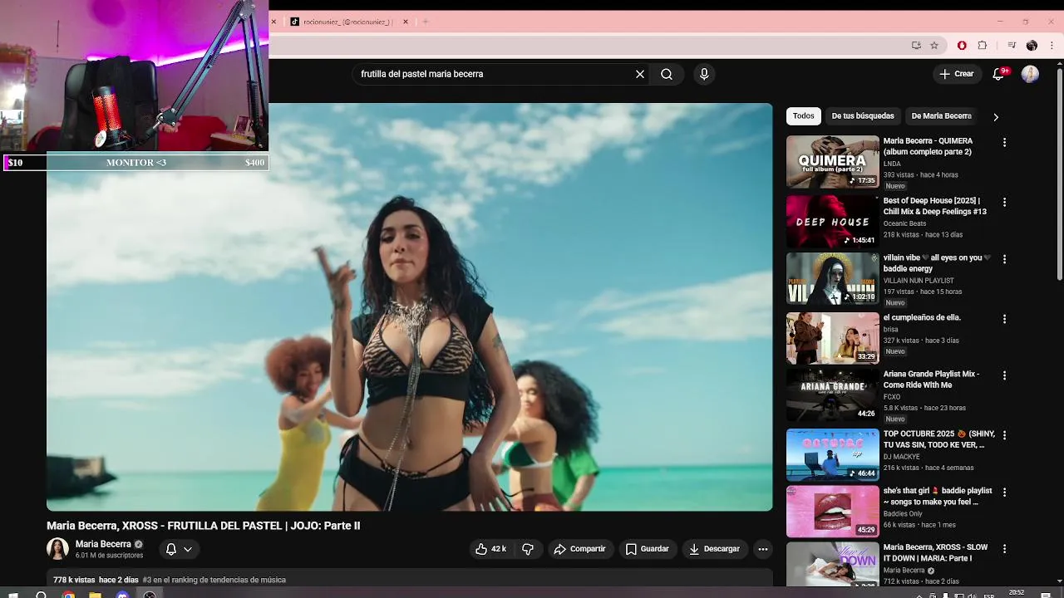Open Chrome media control button
Screen dimensions: 1064x598
pos(1012,46)
